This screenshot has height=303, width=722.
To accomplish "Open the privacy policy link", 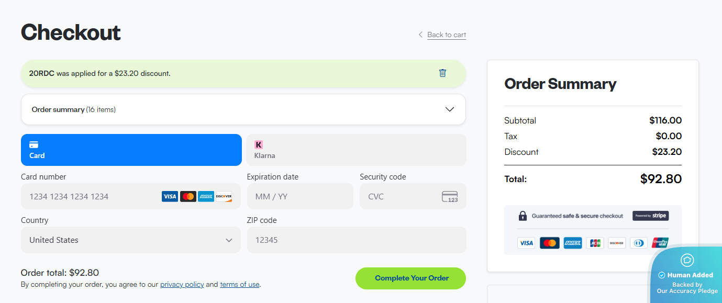I will click(x=182, y=285).
